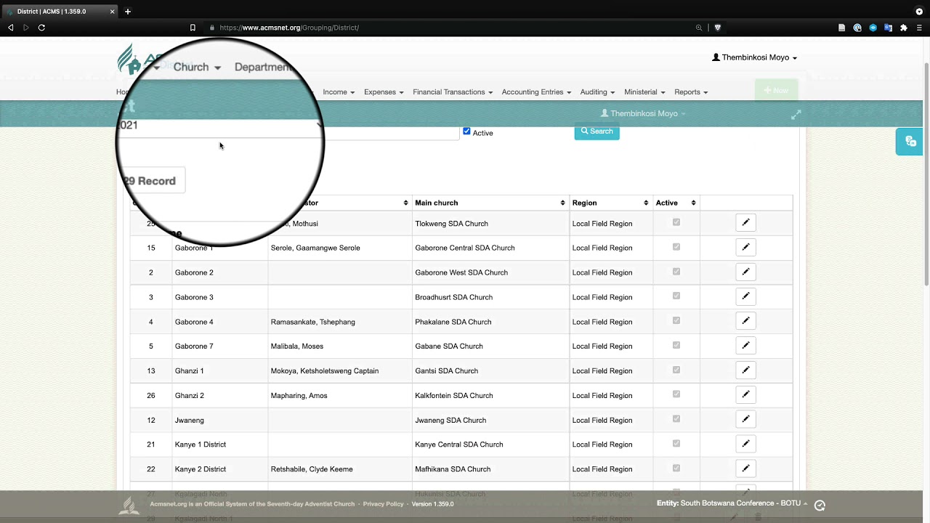This screenshot has width=930, height=523.
Task: Go back with the browser back arrow
Action: click(x=10, y=28)
